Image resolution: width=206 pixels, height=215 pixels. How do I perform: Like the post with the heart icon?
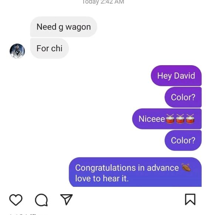(x=16, y=200)
